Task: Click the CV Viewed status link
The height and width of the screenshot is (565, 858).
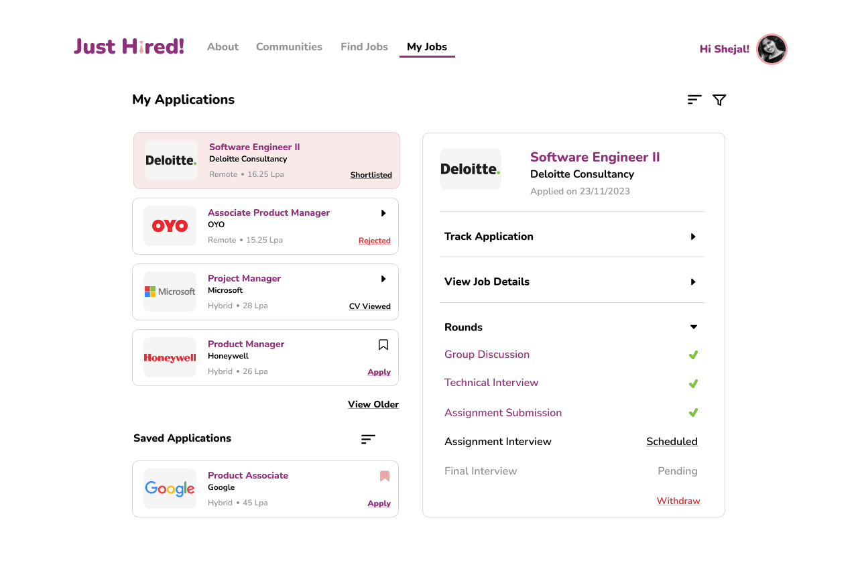Action: (x=370, y=306)
